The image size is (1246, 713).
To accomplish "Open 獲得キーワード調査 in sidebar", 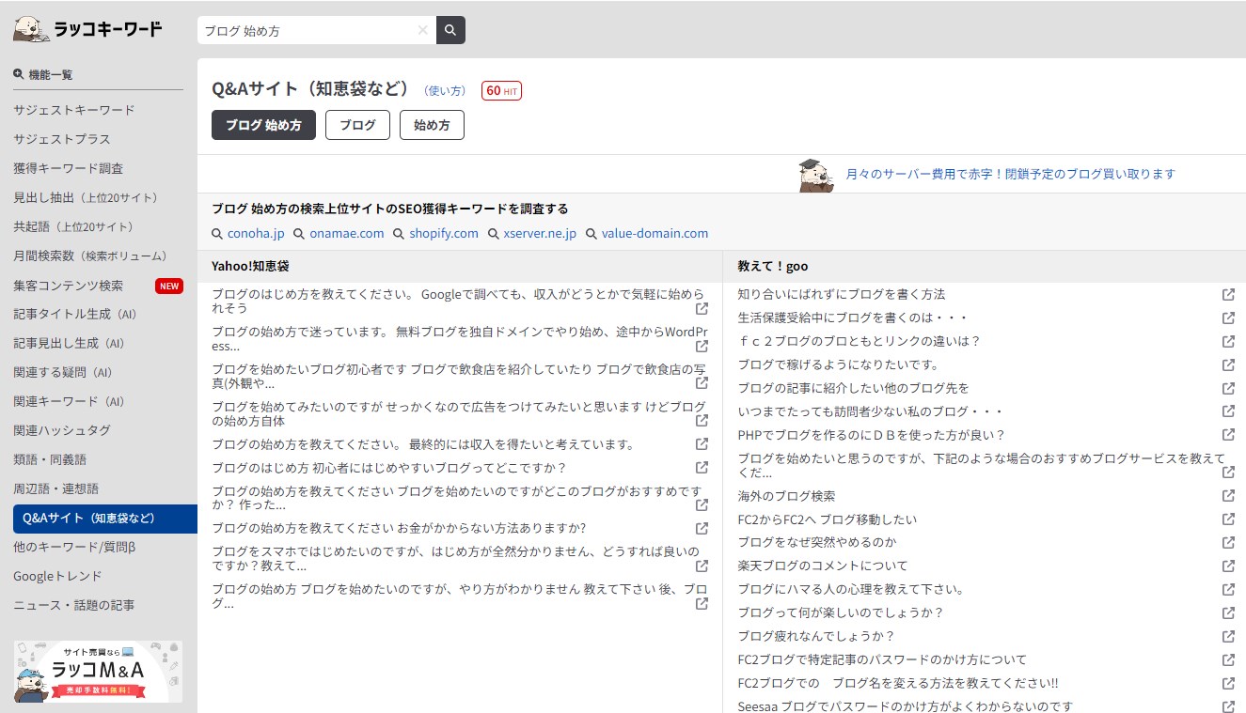I will click(x=68, y=168).
